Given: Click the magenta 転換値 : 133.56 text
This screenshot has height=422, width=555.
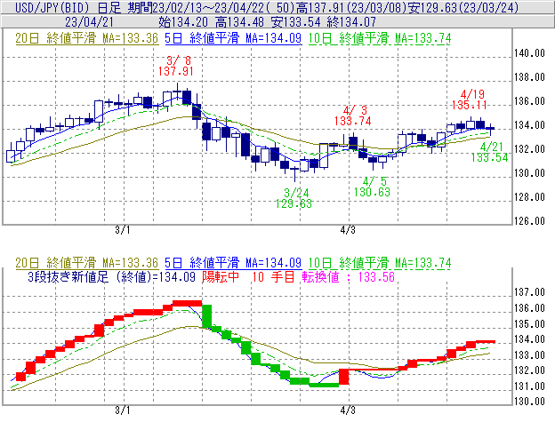Looking at the screenshot, I should tap(349, 276).
